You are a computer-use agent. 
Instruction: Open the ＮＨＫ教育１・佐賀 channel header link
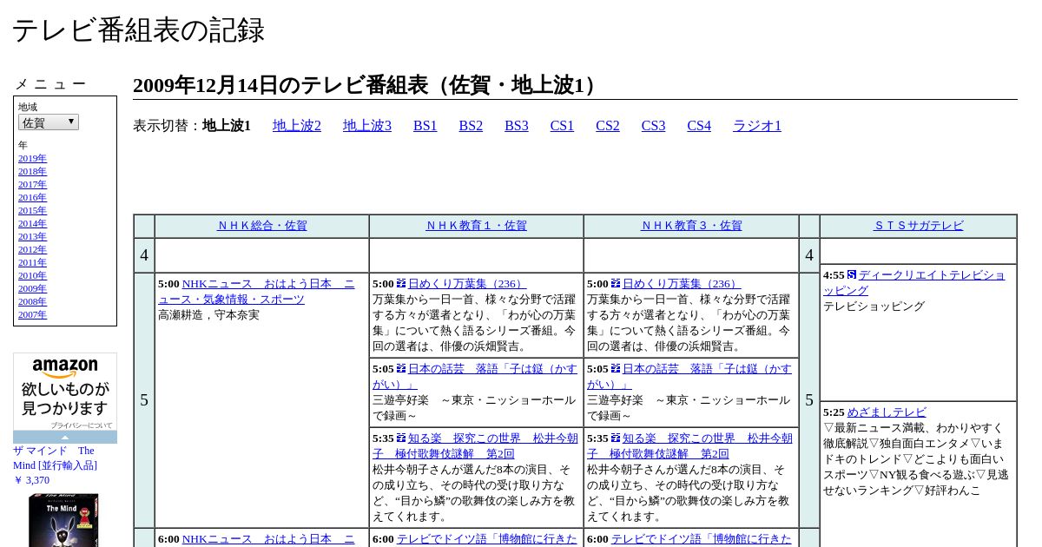coord(477,226)
